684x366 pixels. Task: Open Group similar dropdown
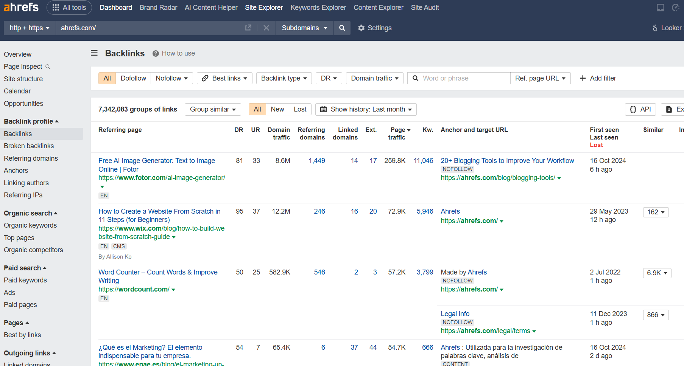tap(213, 109)
